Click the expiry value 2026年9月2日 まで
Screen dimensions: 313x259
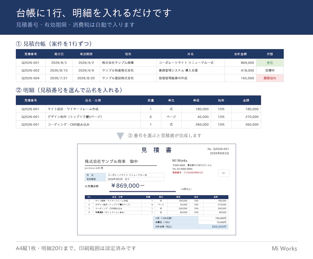pos(119,179)
